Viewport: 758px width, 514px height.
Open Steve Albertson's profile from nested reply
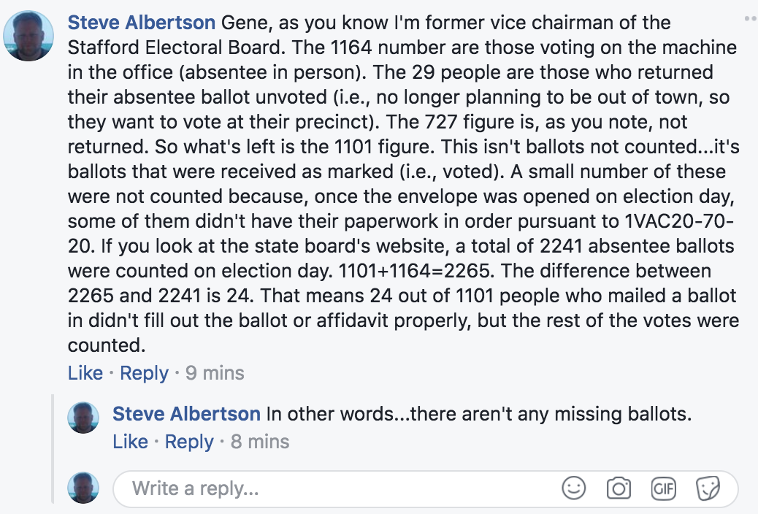(186, 414)
